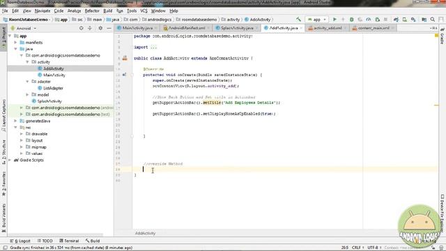
Task: Click the collapse all icon in project panel
Action: coord(90,28)
